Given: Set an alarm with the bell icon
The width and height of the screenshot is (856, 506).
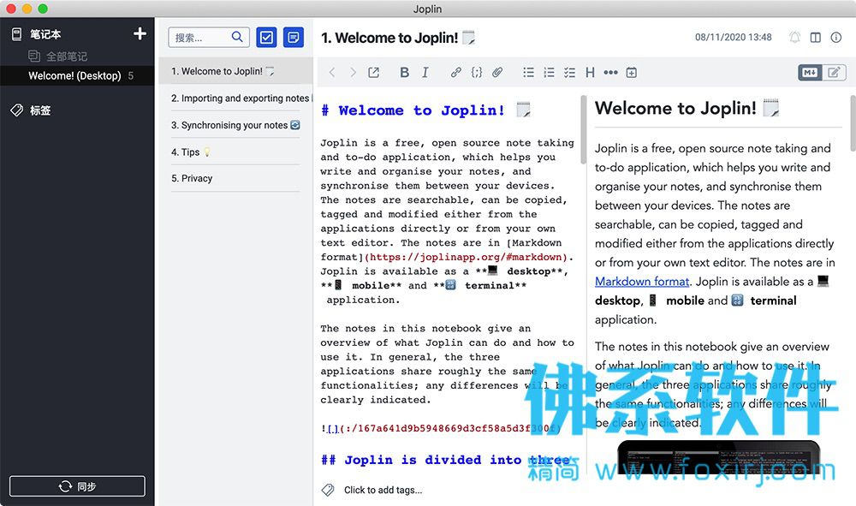Looking at the screenshot, I should click(795, 37).
